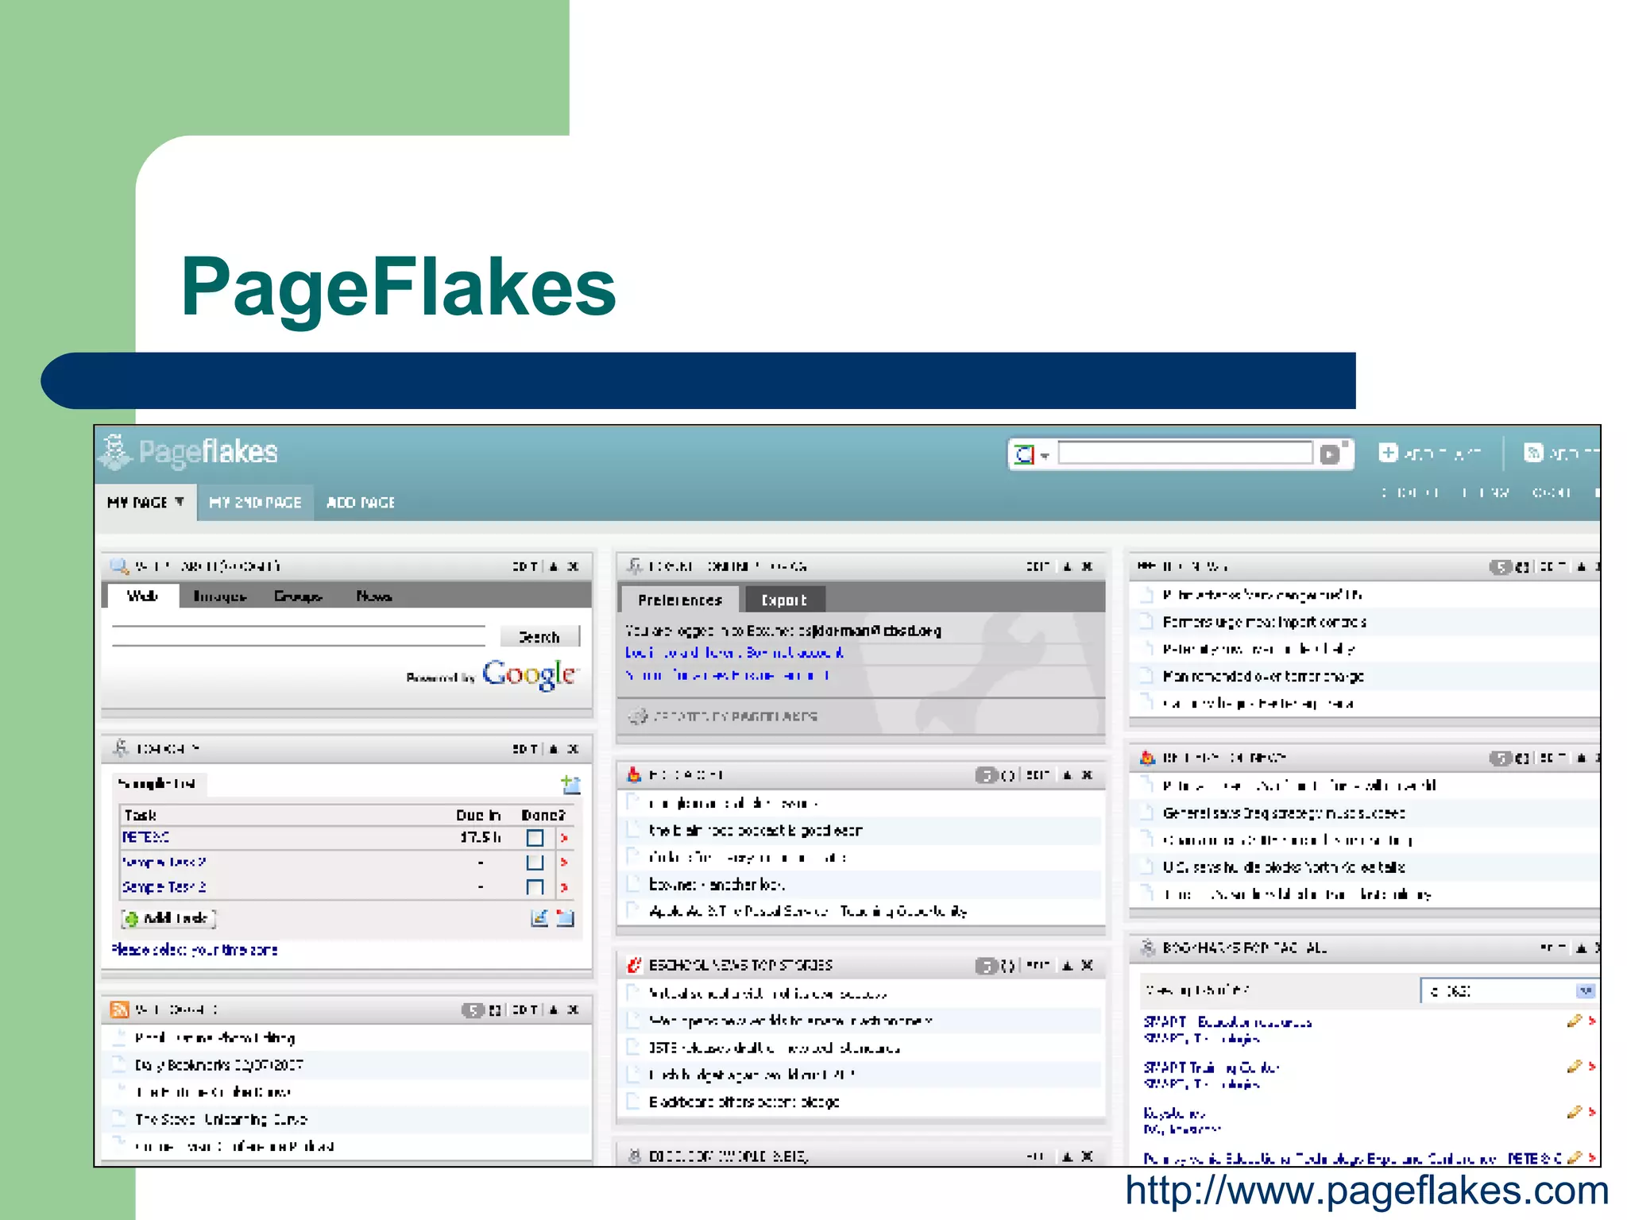Viewport: 1627px width, 1220px height.
Task: Click the red arrow on the PETE&C task row
Action: (x=564, y=838)
